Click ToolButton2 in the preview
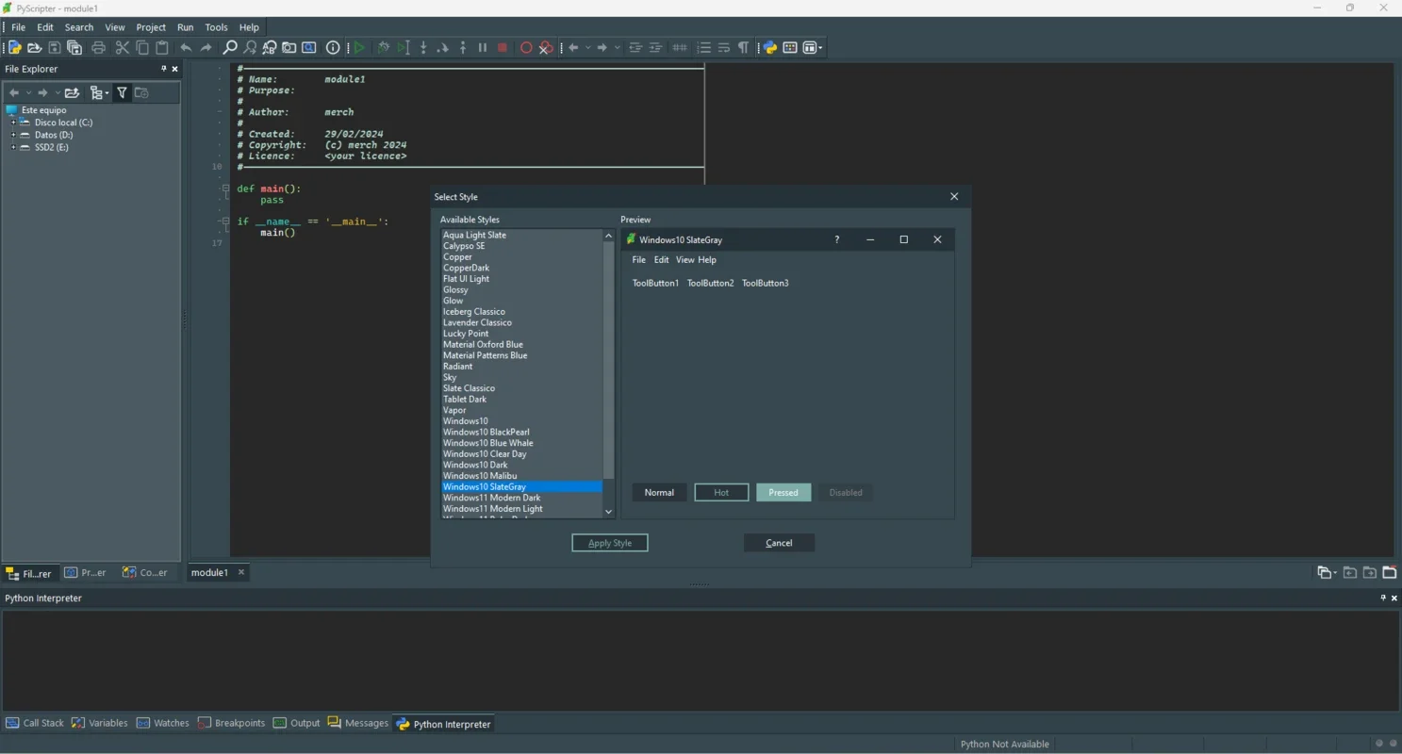This screenshot has width=1402, height=754. 710,283
